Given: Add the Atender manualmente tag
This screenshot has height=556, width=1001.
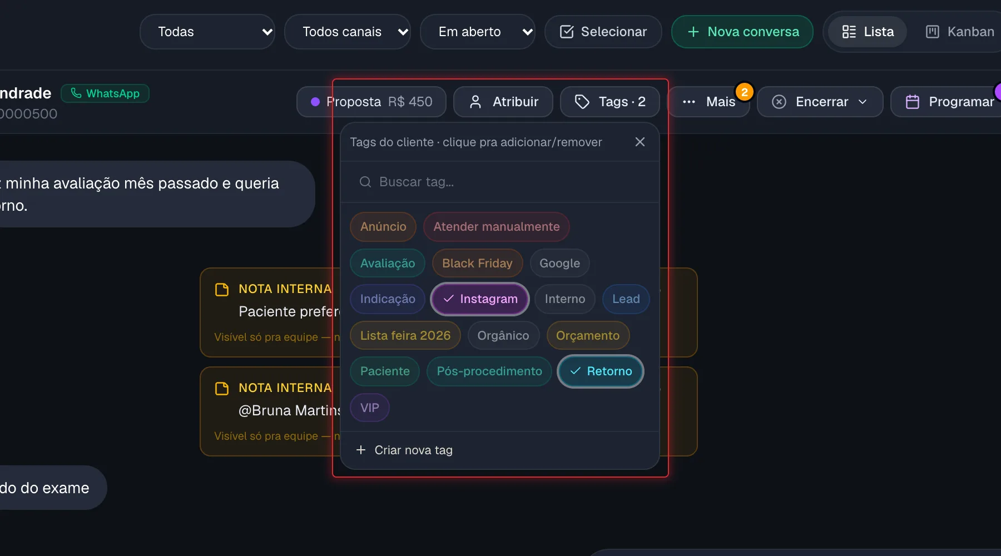Looking at the screenshot, I should click(x=496, y=227).
